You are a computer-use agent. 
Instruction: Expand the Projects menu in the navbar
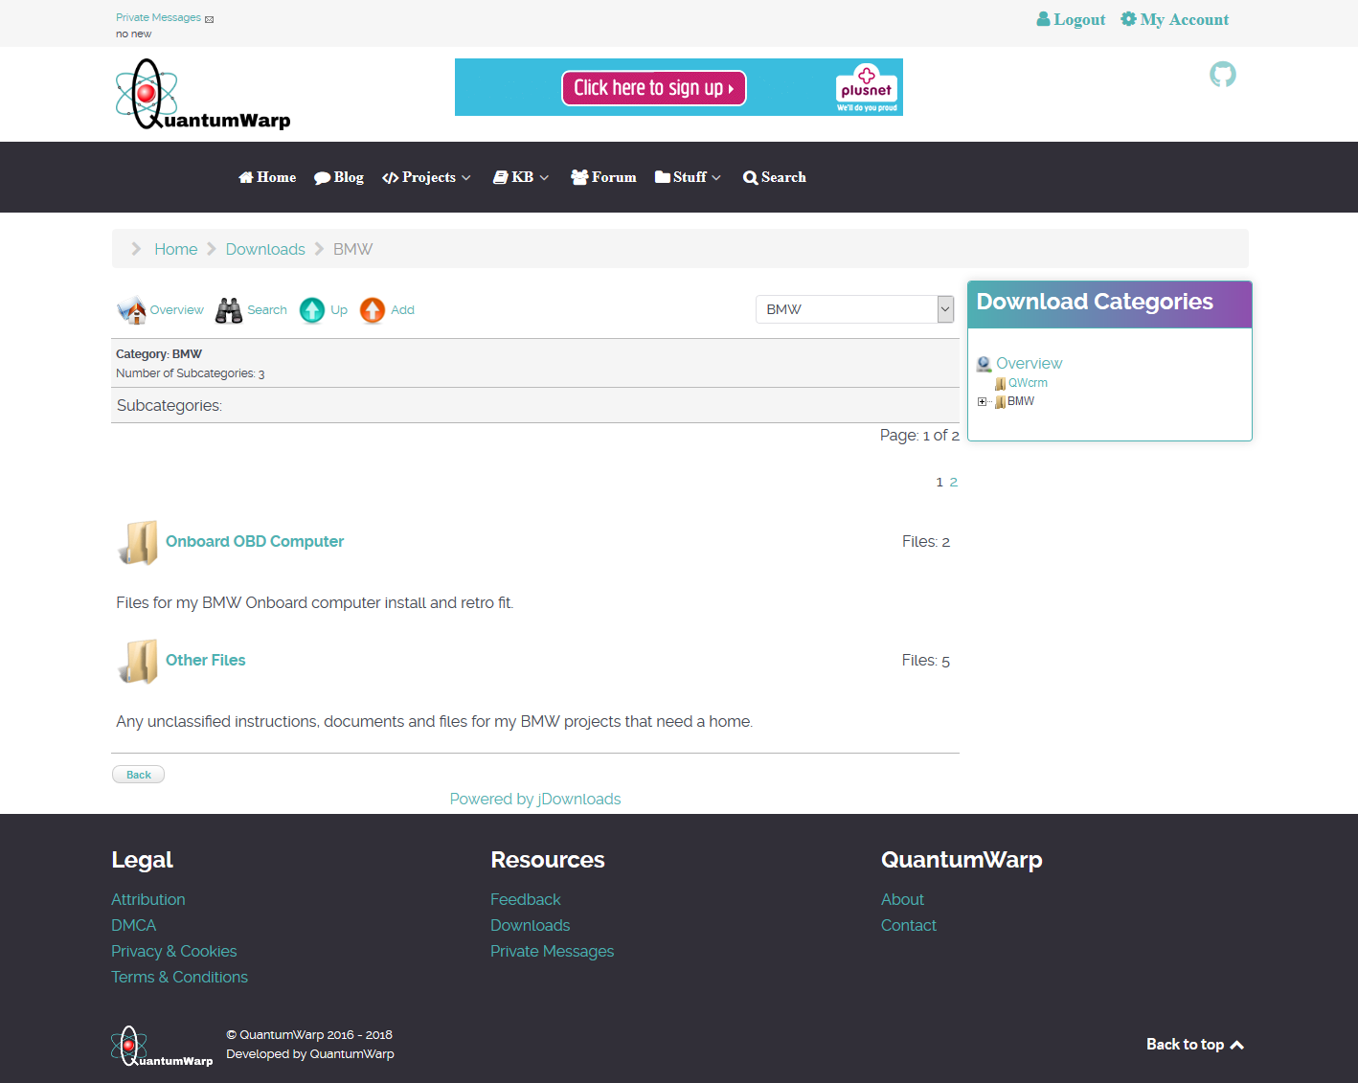426,177
